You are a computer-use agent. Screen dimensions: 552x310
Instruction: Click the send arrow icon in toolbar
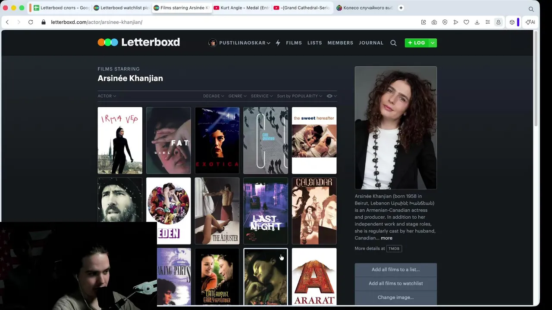tap(456, 22)
